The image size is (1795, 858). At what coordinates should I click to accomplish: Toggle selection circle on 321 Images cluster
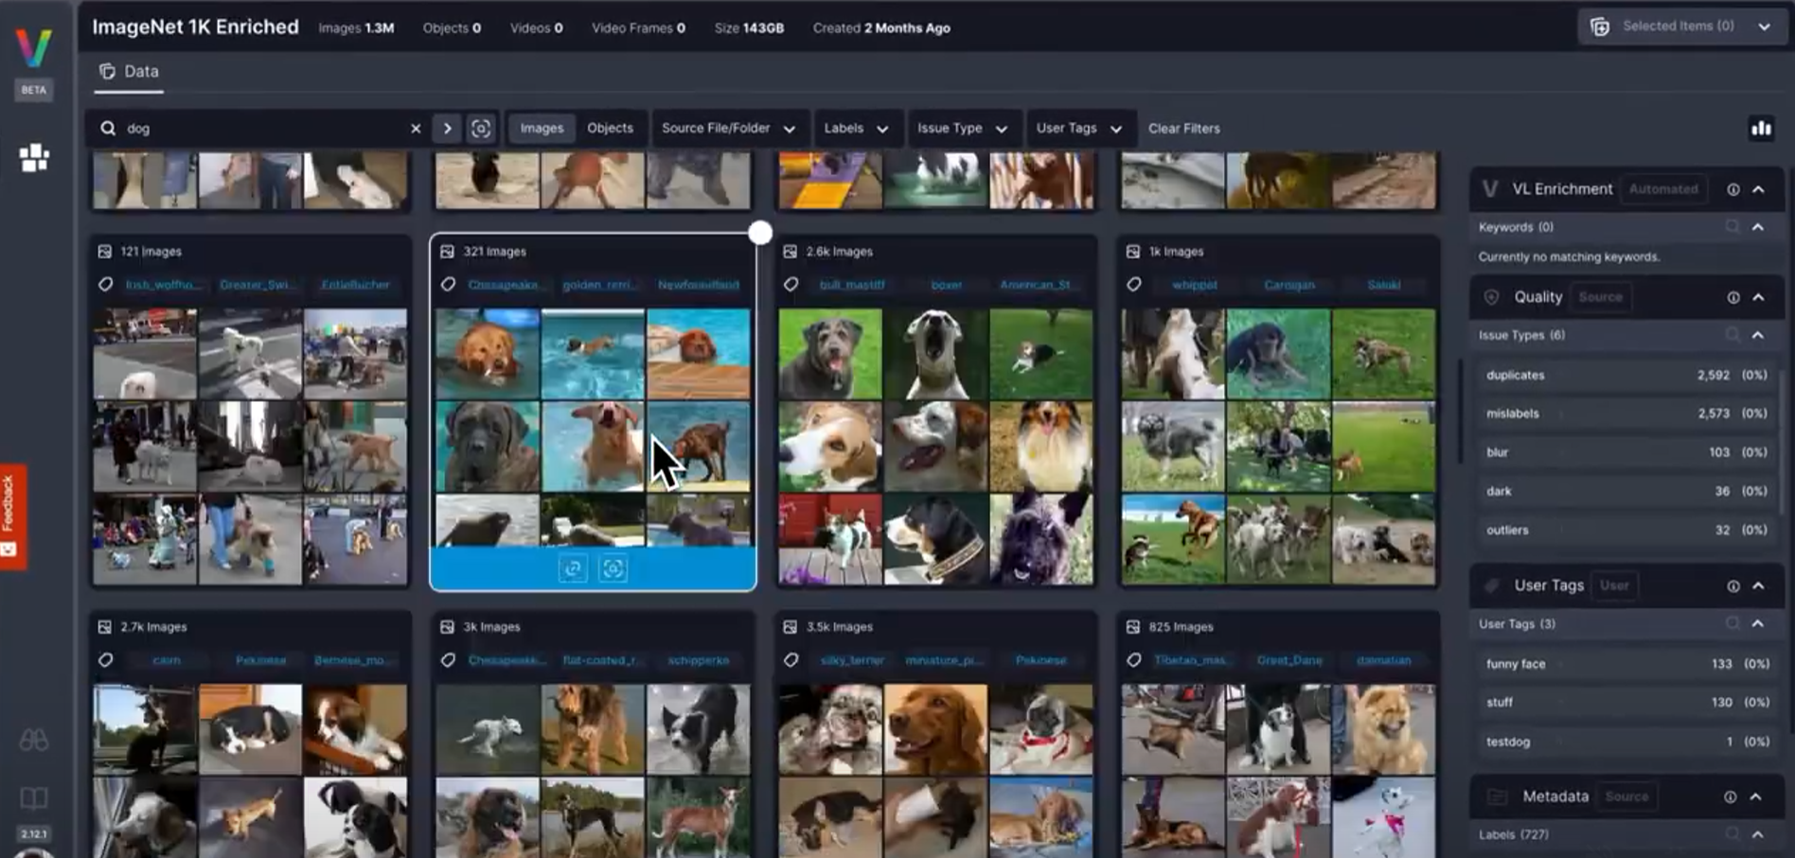click(x=759, y=233)
